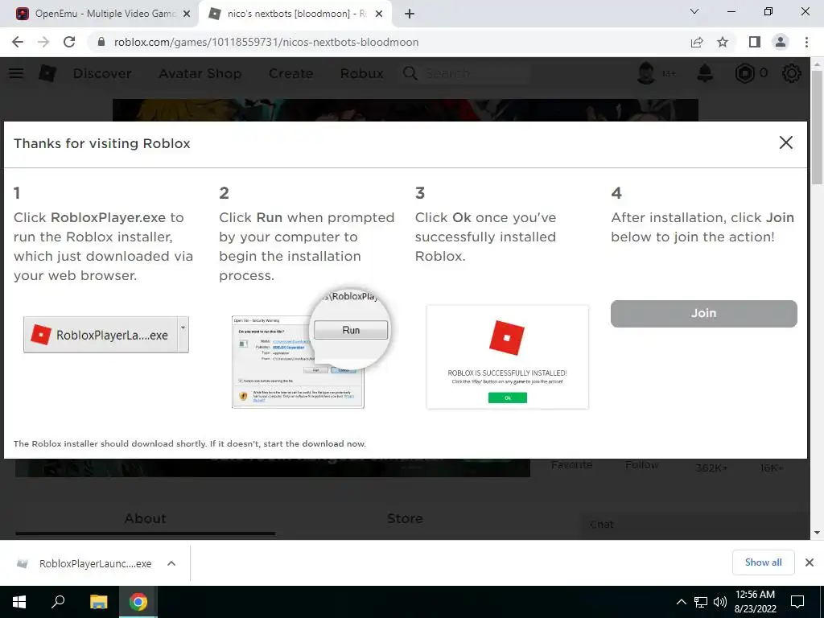Click the Roblox logo icon
The height and width of the screenshot is (618, 824).
point(47,73)
